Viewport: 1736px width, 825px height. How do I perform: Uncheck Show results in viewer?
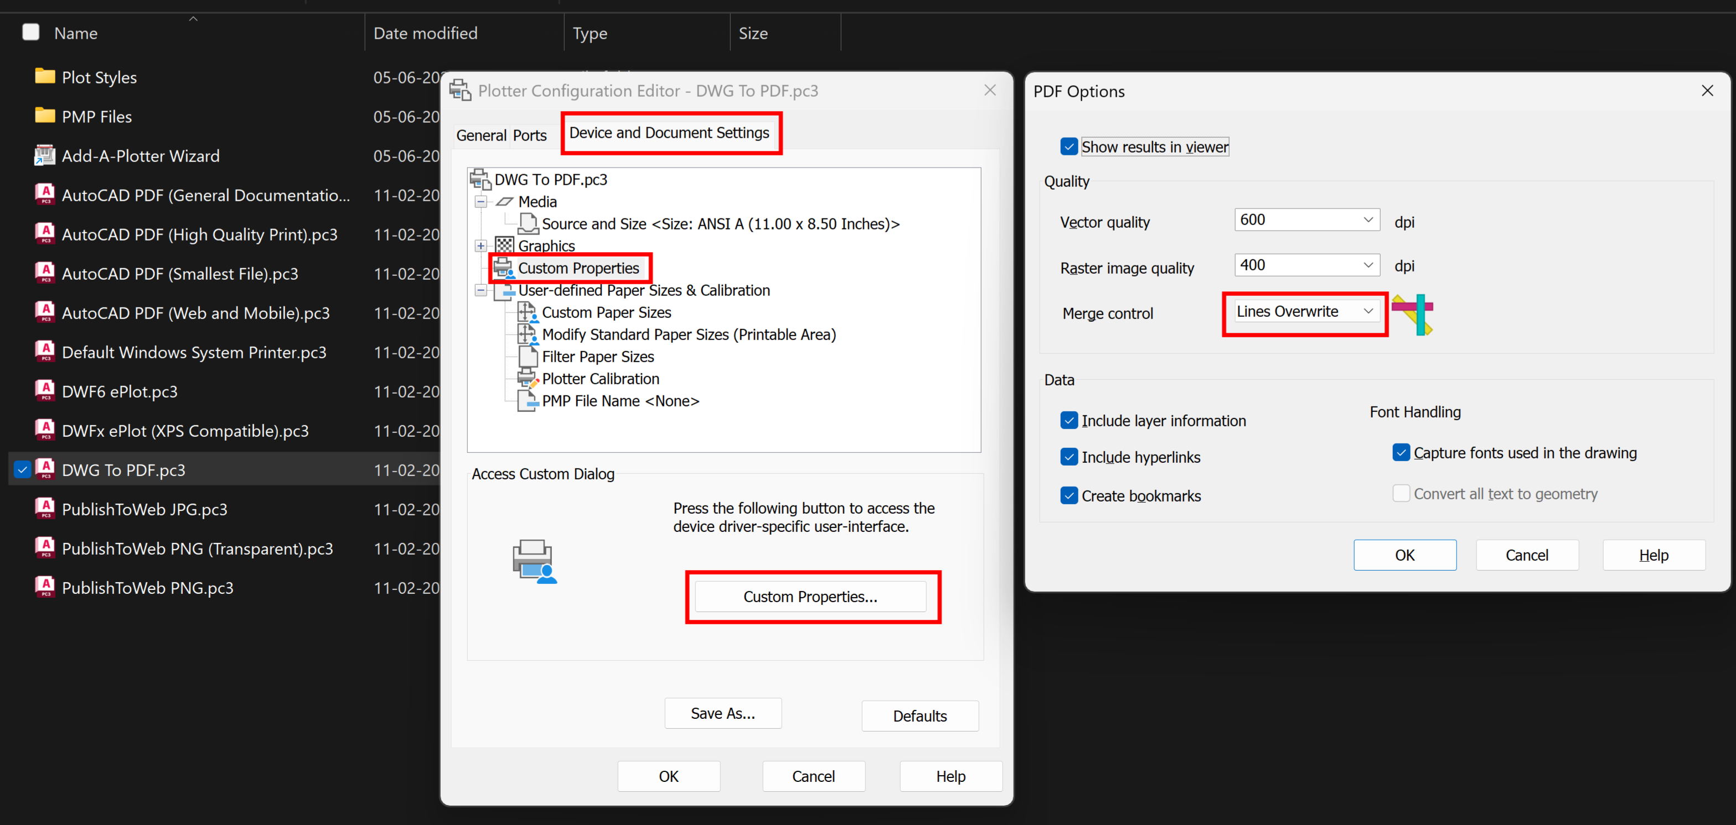(1069, 146)
